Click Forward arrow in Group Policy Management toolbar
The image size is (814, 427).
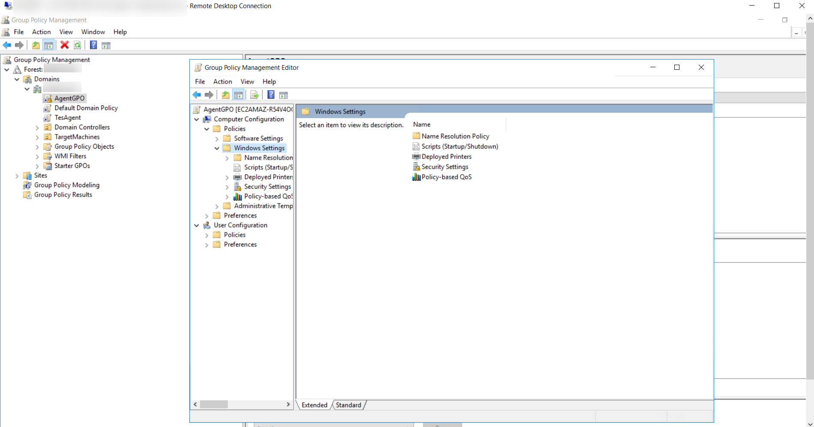(x=19, y=45)
